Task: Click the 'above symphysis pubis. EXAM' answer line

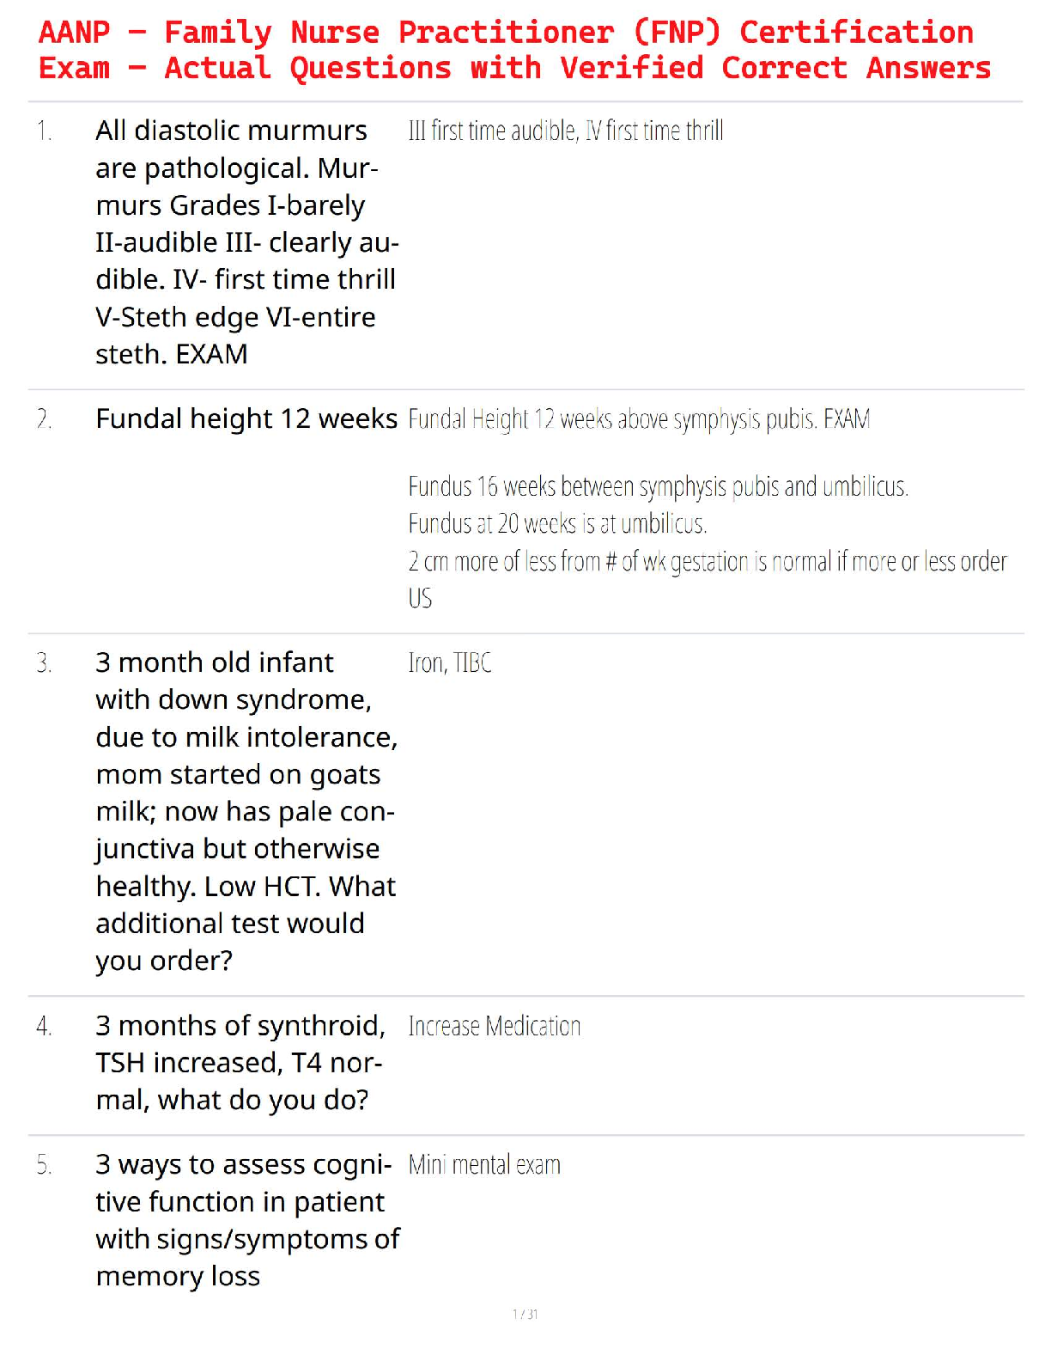Action: pyautogui.click(x=639, y=419)
